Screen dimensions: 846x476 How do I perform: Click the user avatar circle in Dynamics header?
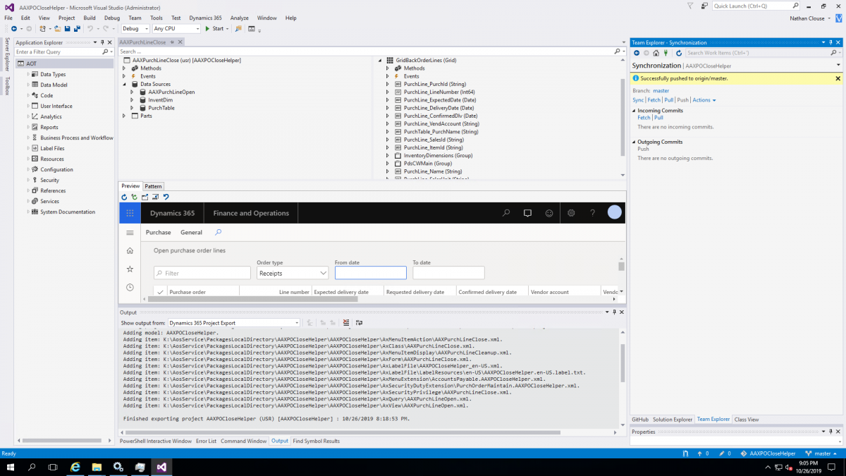click(615, 212)
